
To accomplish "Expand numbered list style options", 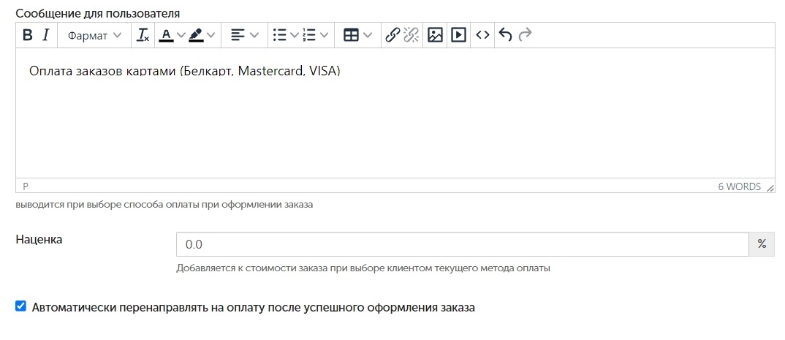I will point(324,35).
